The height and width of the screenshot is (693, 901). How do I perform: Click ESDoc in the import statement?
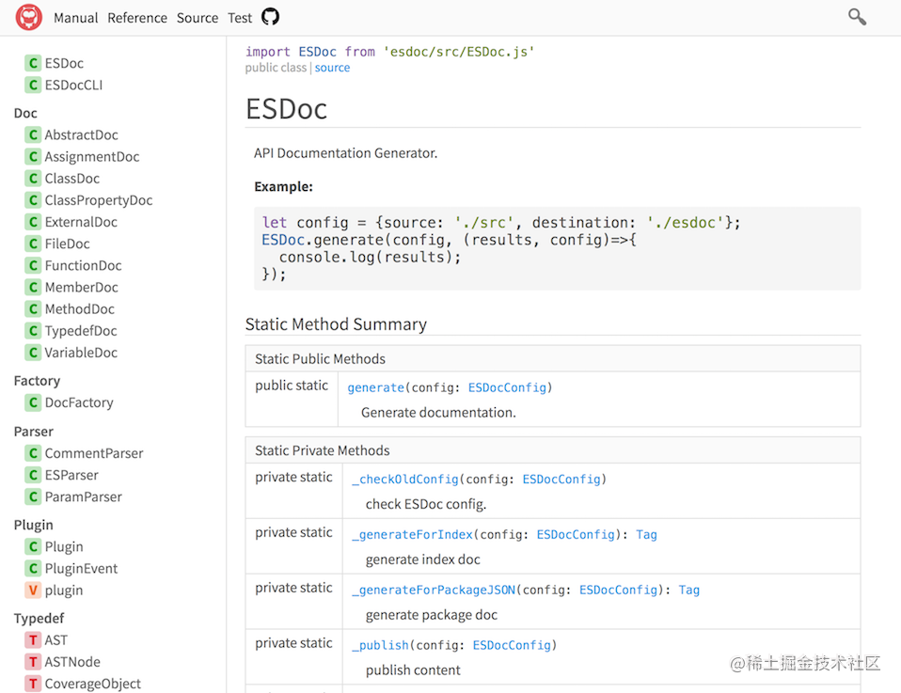pos(317,52)
